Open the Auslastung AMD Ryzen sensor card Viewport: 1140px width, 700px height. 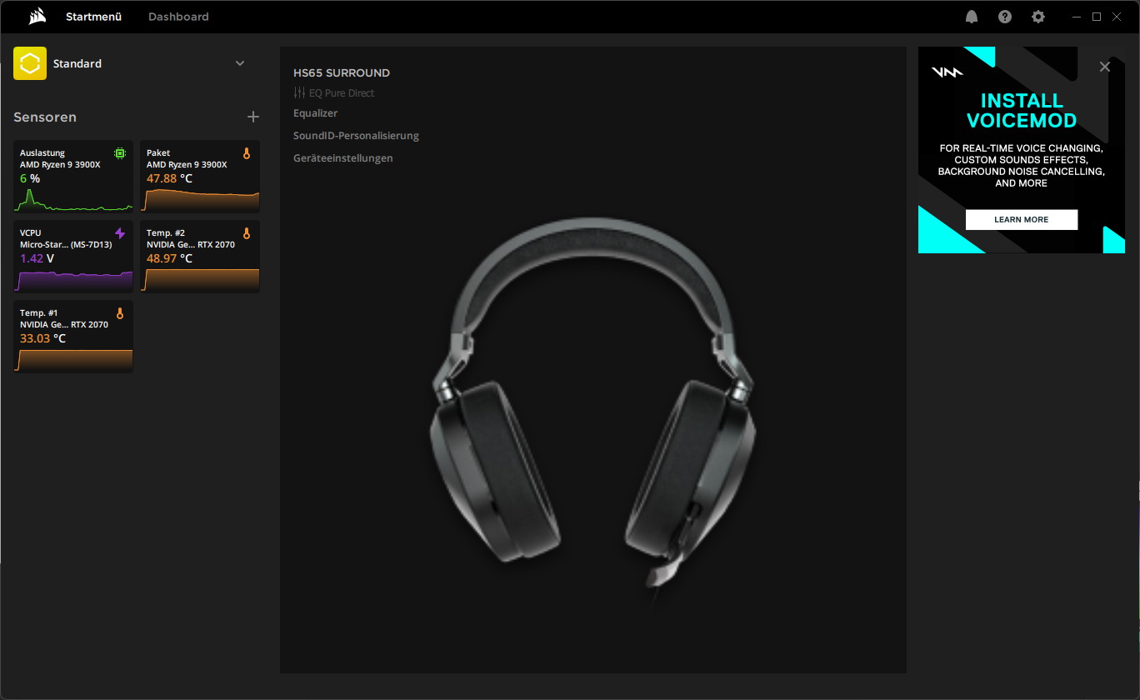point(73,177)
